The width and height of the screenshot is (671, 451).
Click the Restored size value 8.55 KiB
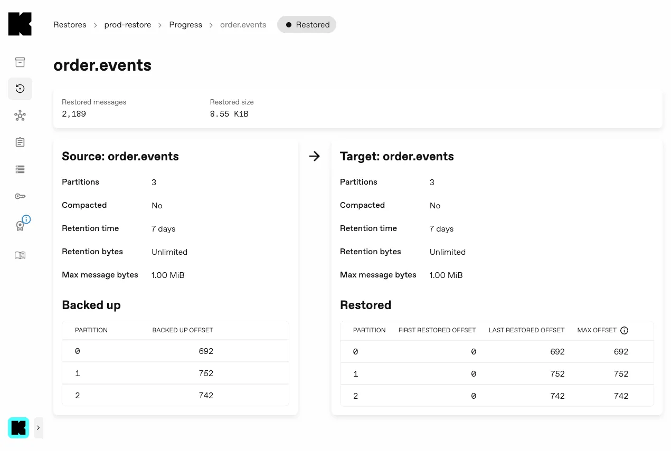tap(229, 114)
